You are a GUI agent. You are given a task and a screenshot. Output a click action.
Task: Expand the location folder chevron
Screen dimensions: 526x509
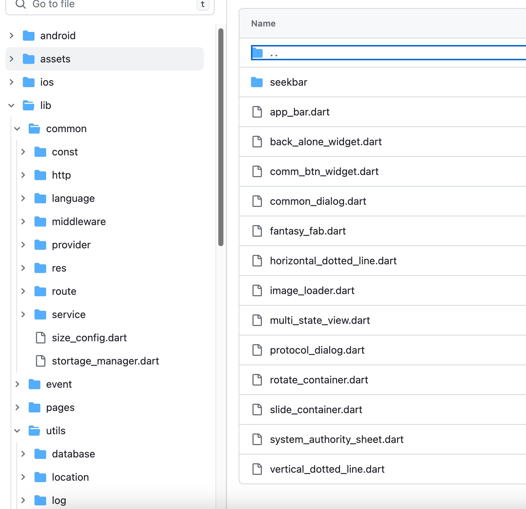click(23, 477)
